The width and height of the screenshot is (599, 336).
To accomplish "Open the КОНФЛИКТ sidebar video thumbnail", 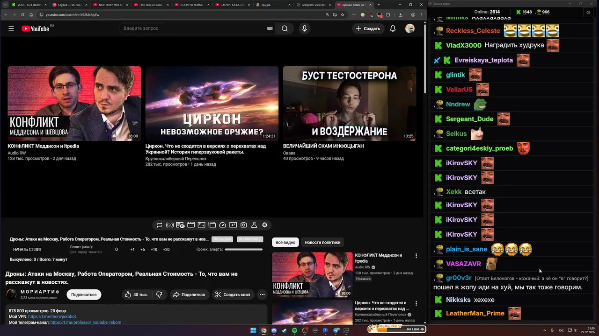I will pos(312,274).
